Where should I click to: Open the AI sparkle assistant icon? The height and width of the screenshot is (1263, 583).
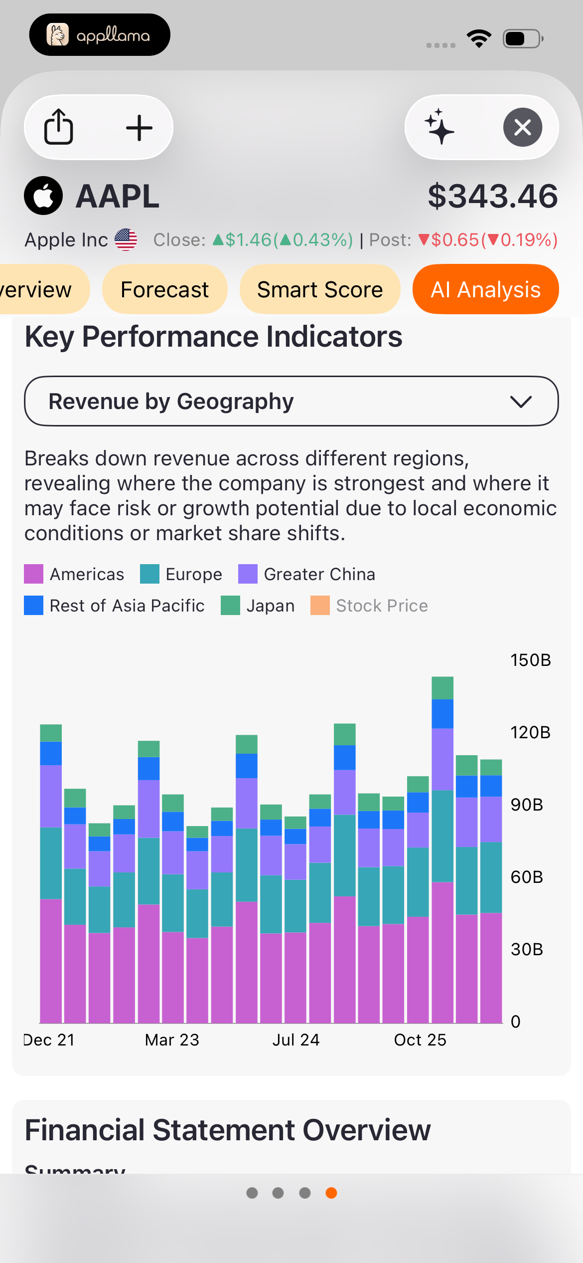click(439, 127)
